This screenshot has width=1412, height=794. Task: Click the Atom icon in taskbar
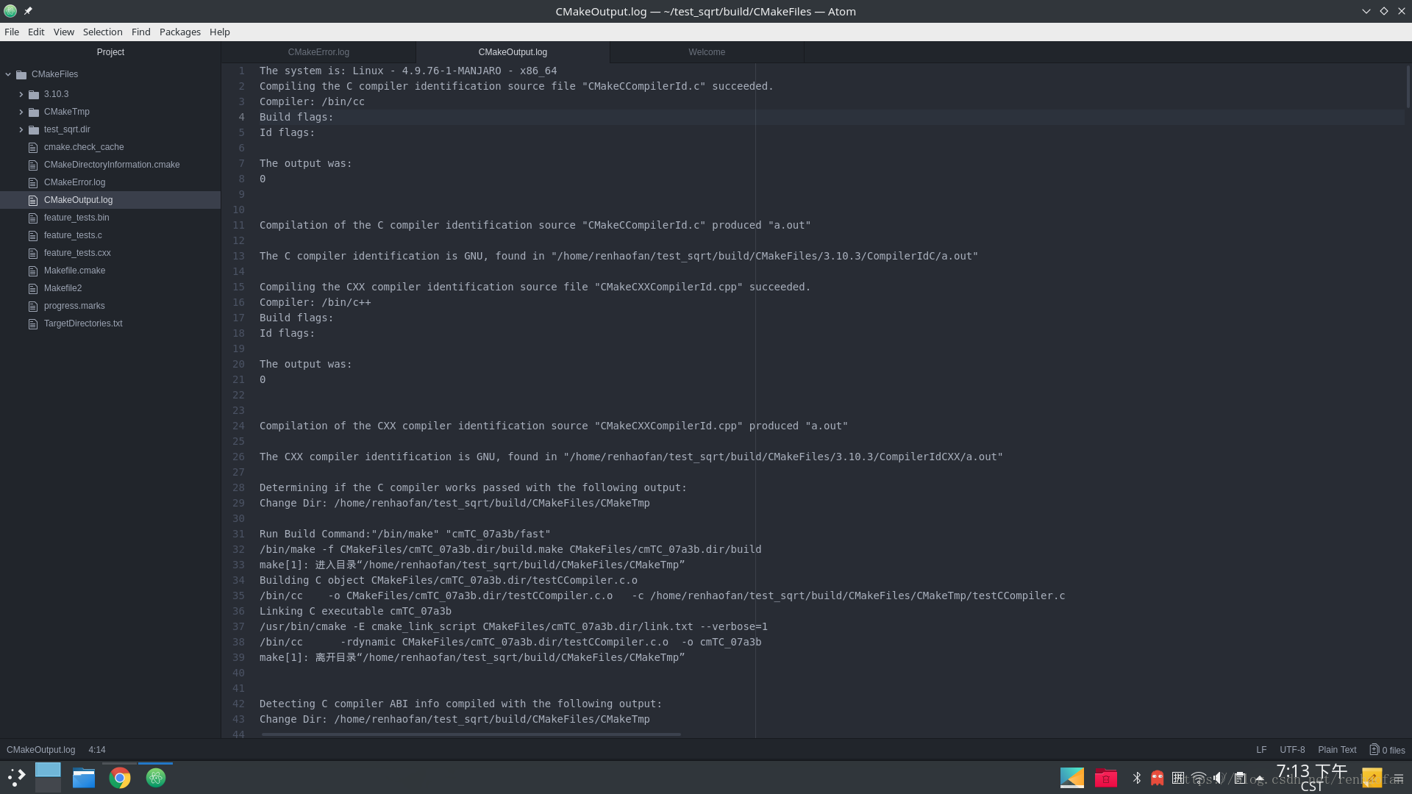click(156, 778)
